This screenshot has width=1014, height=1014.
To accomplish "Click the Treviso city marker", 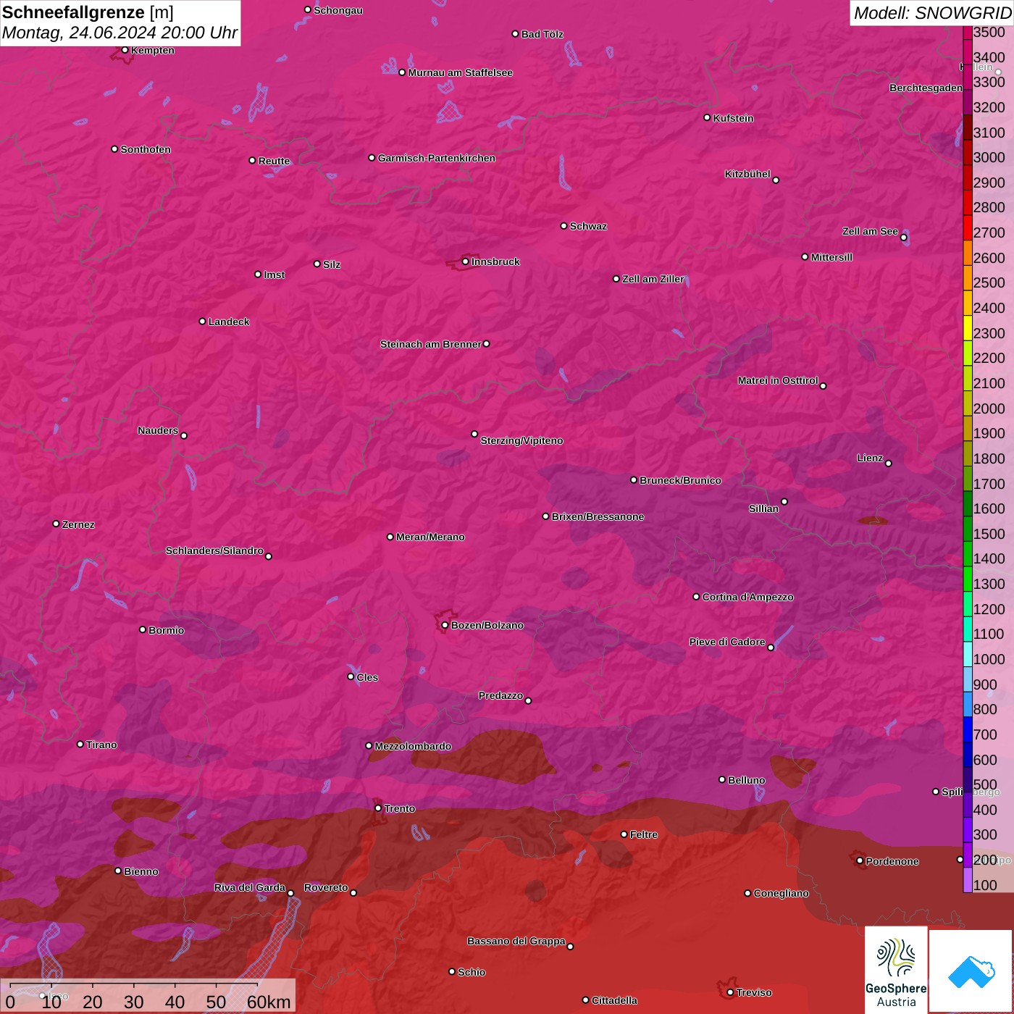I will coord(731,992).
